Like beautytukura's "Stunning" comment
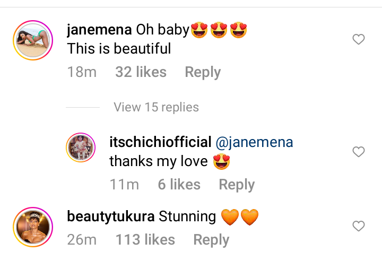The image size is (382, 260). click(x=359, y=227)
